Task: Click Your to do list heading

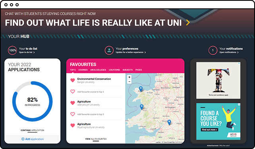Action: click(x=28, y=48)
